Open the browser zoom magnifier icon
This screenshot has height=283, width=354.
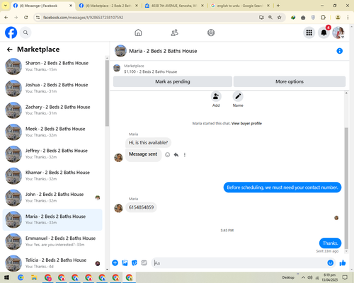point(270,17)
